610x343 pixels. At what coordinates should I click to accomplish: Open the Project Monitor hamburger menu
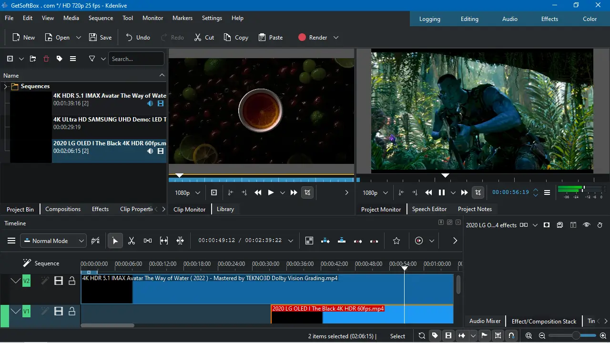pyautogui.click(x=547, y=192)
